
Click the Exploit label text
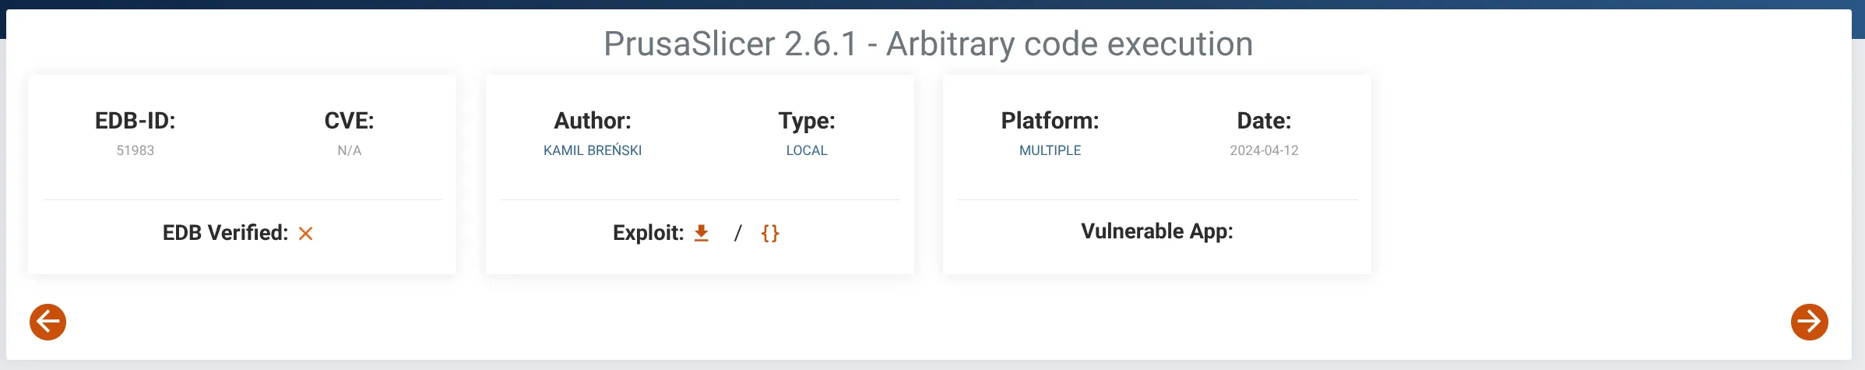coord(649,233)
